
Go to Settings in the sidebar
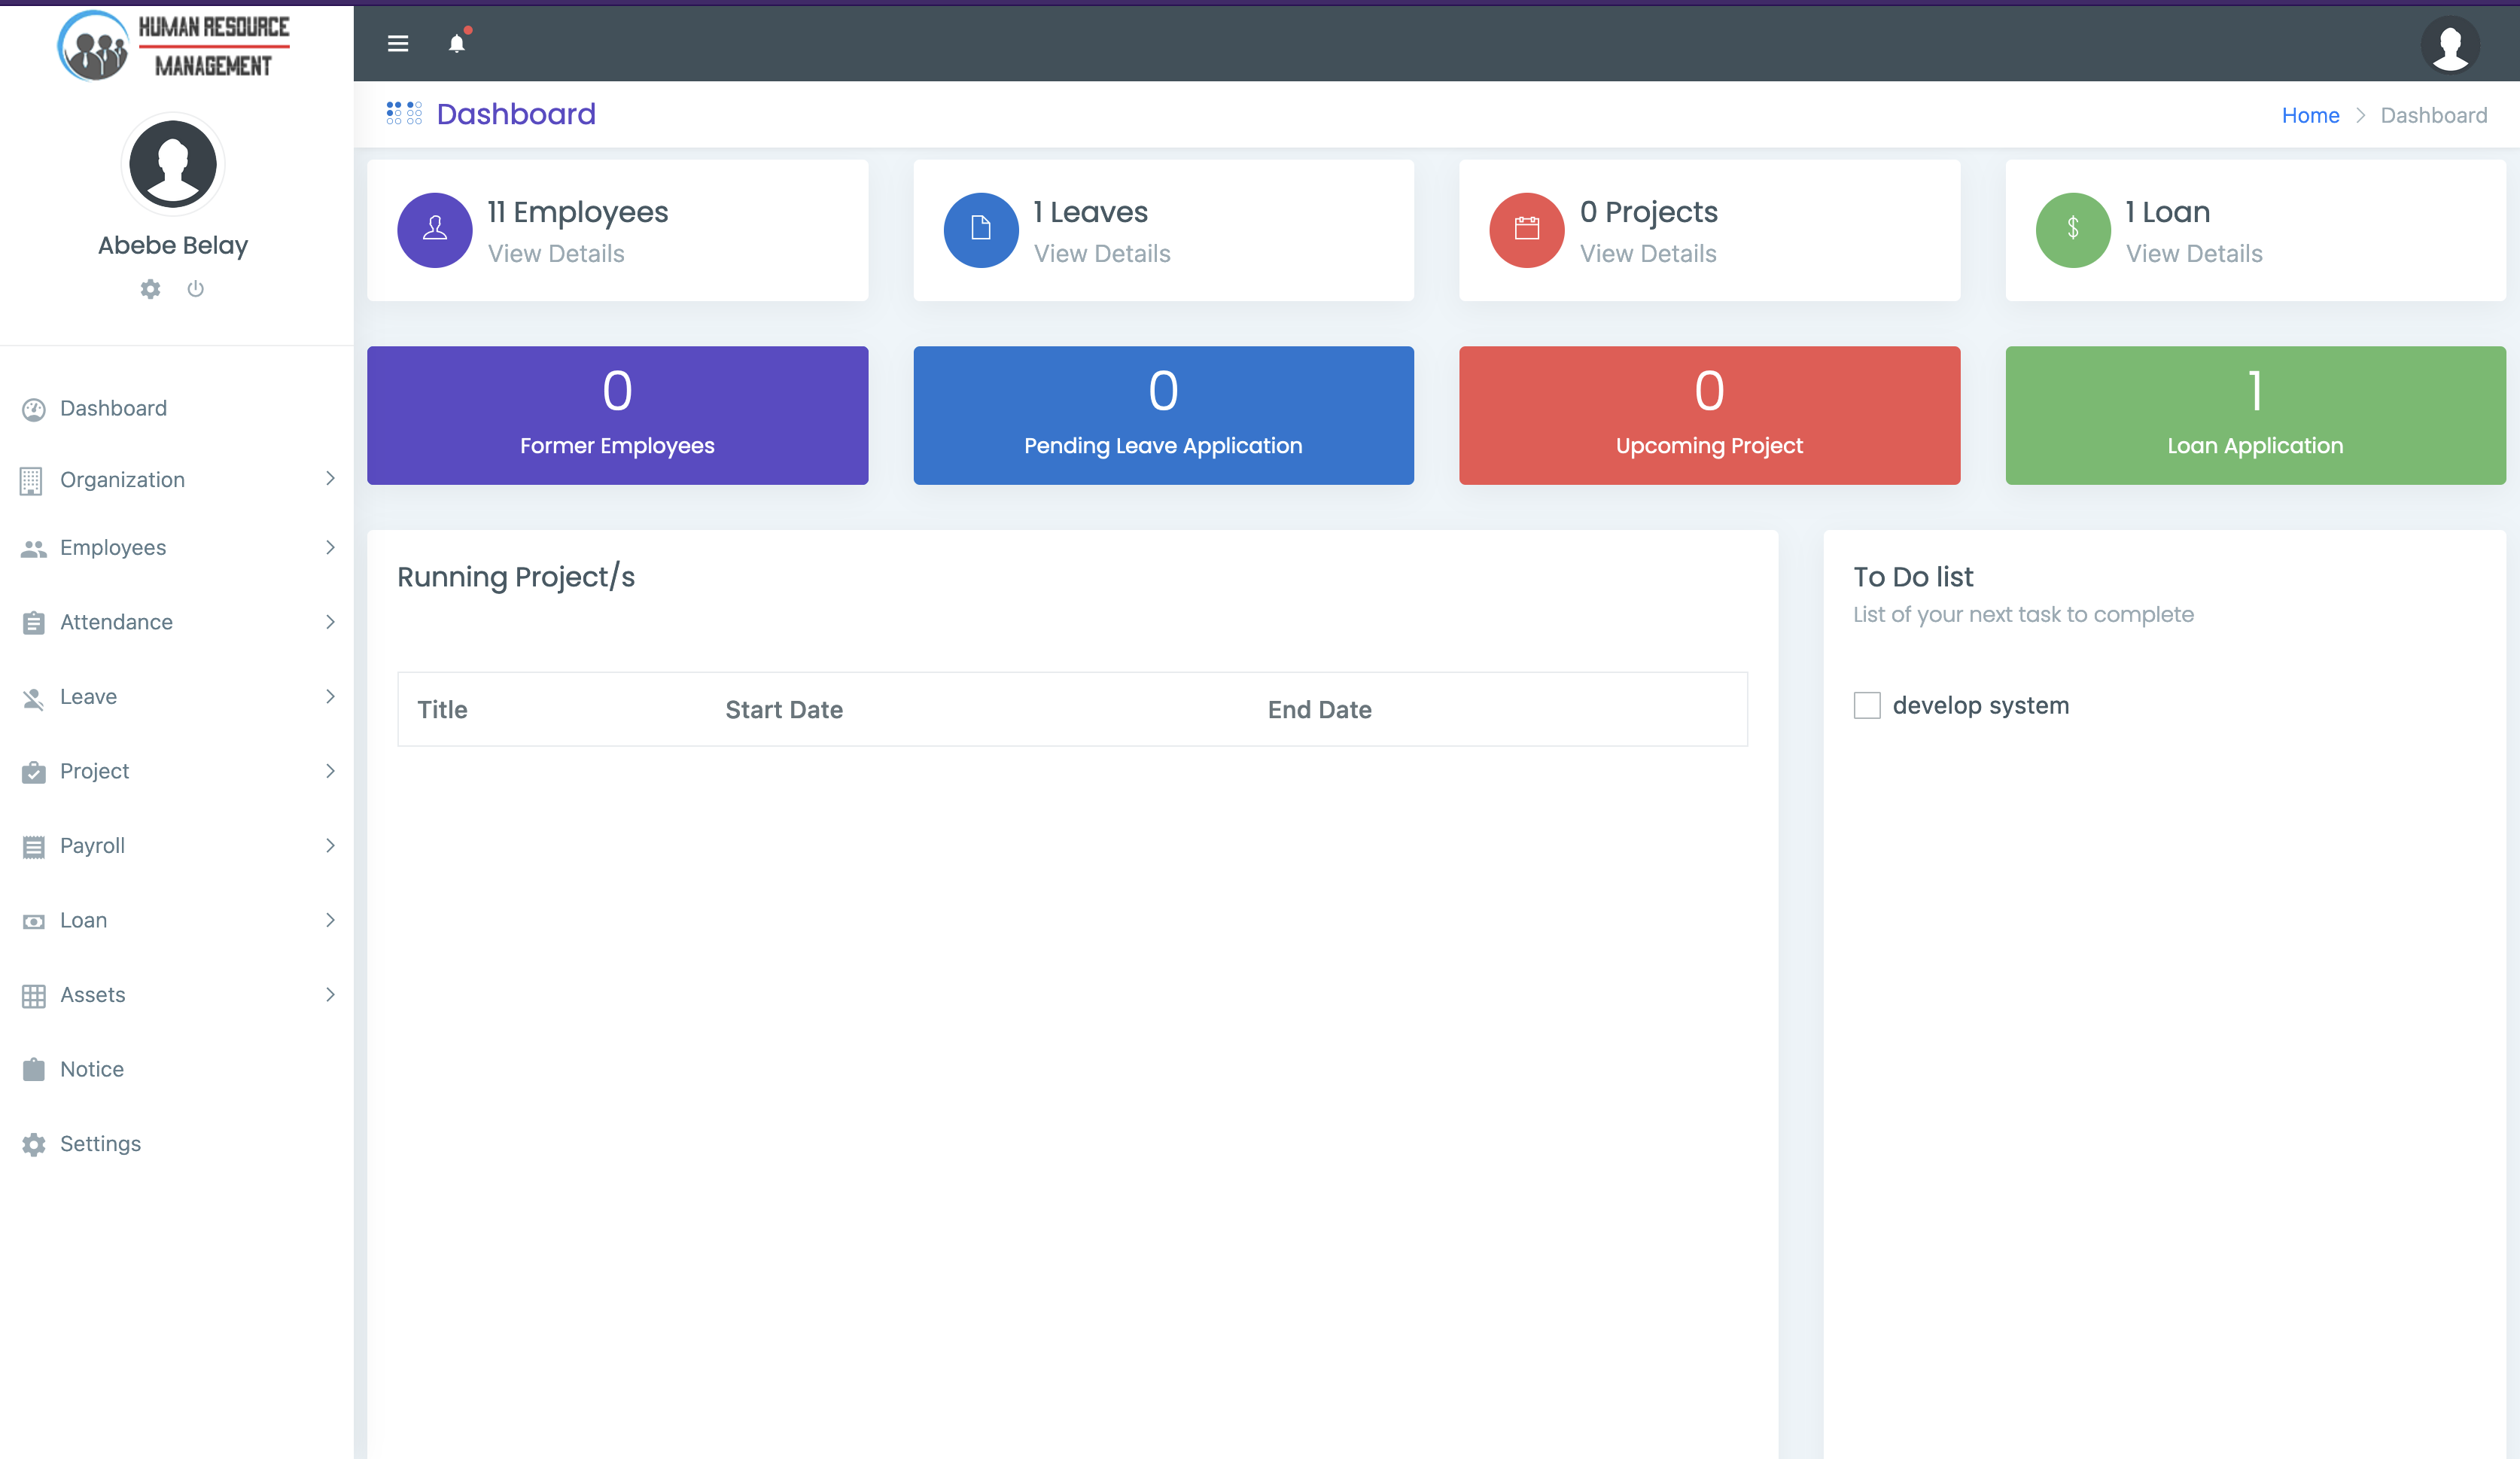tap(100, 1144)
